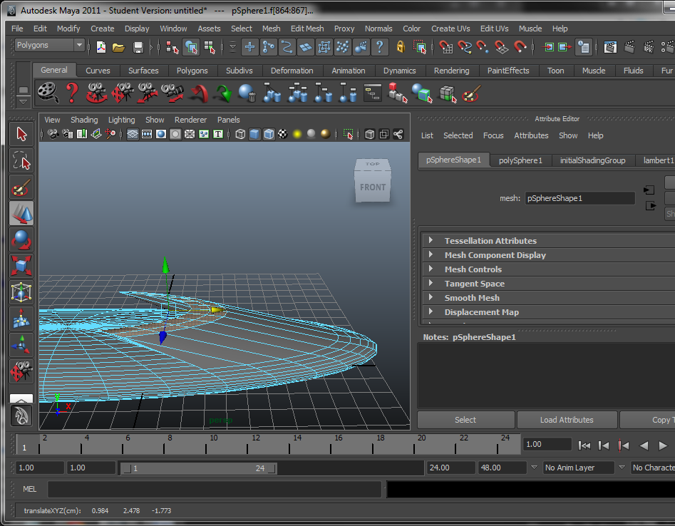675x526 pixels.
Task: Click the MEL command line input
Action: [x=215, y=489]
